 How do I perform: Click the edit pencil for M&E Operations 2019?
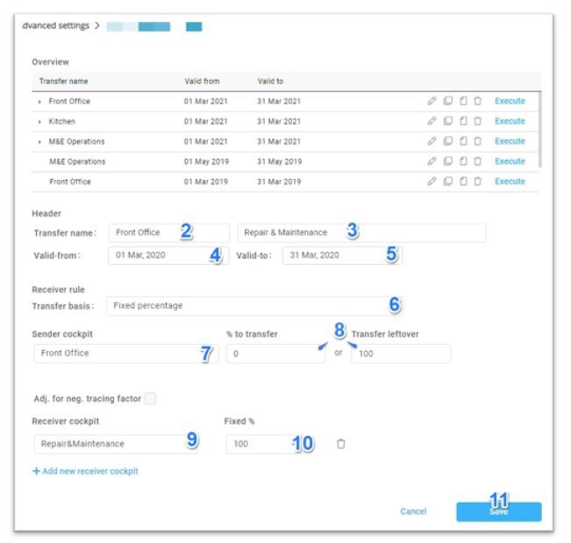click(x=432, y=161)
